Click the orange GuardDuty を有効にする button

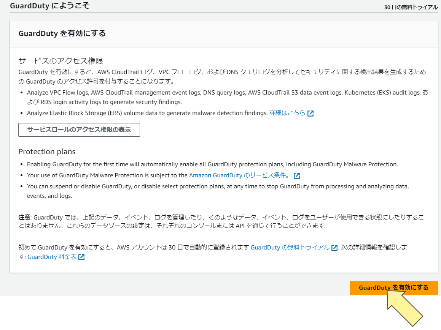(x=393, y=287)
